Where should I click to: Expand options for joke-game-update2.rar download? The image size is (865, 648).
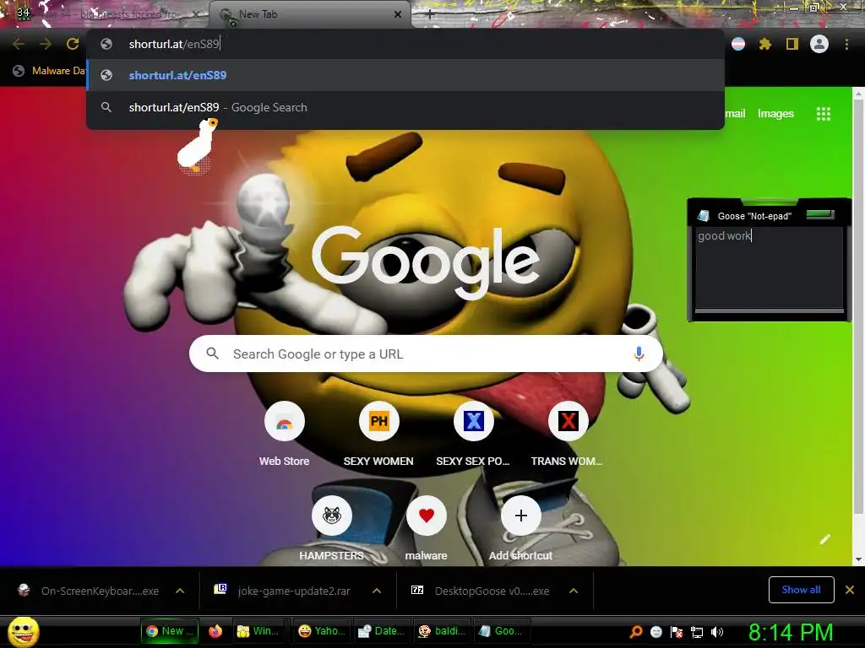pos(377,591)
